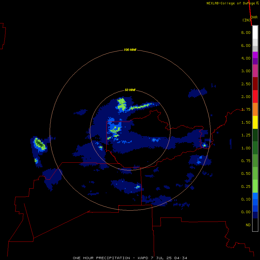Click the 6.00 legend value
260x260 pixels.
pos(246,45)
